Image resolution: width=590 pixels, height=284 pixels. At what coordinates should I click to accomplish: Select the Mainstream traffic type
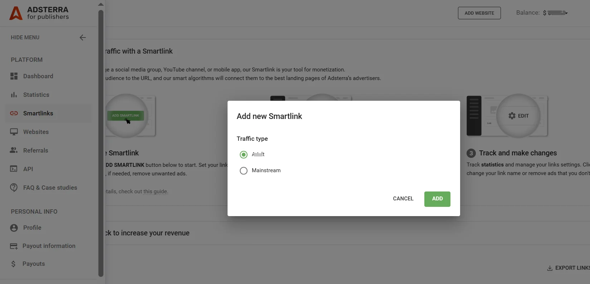[x=244, y=171]
